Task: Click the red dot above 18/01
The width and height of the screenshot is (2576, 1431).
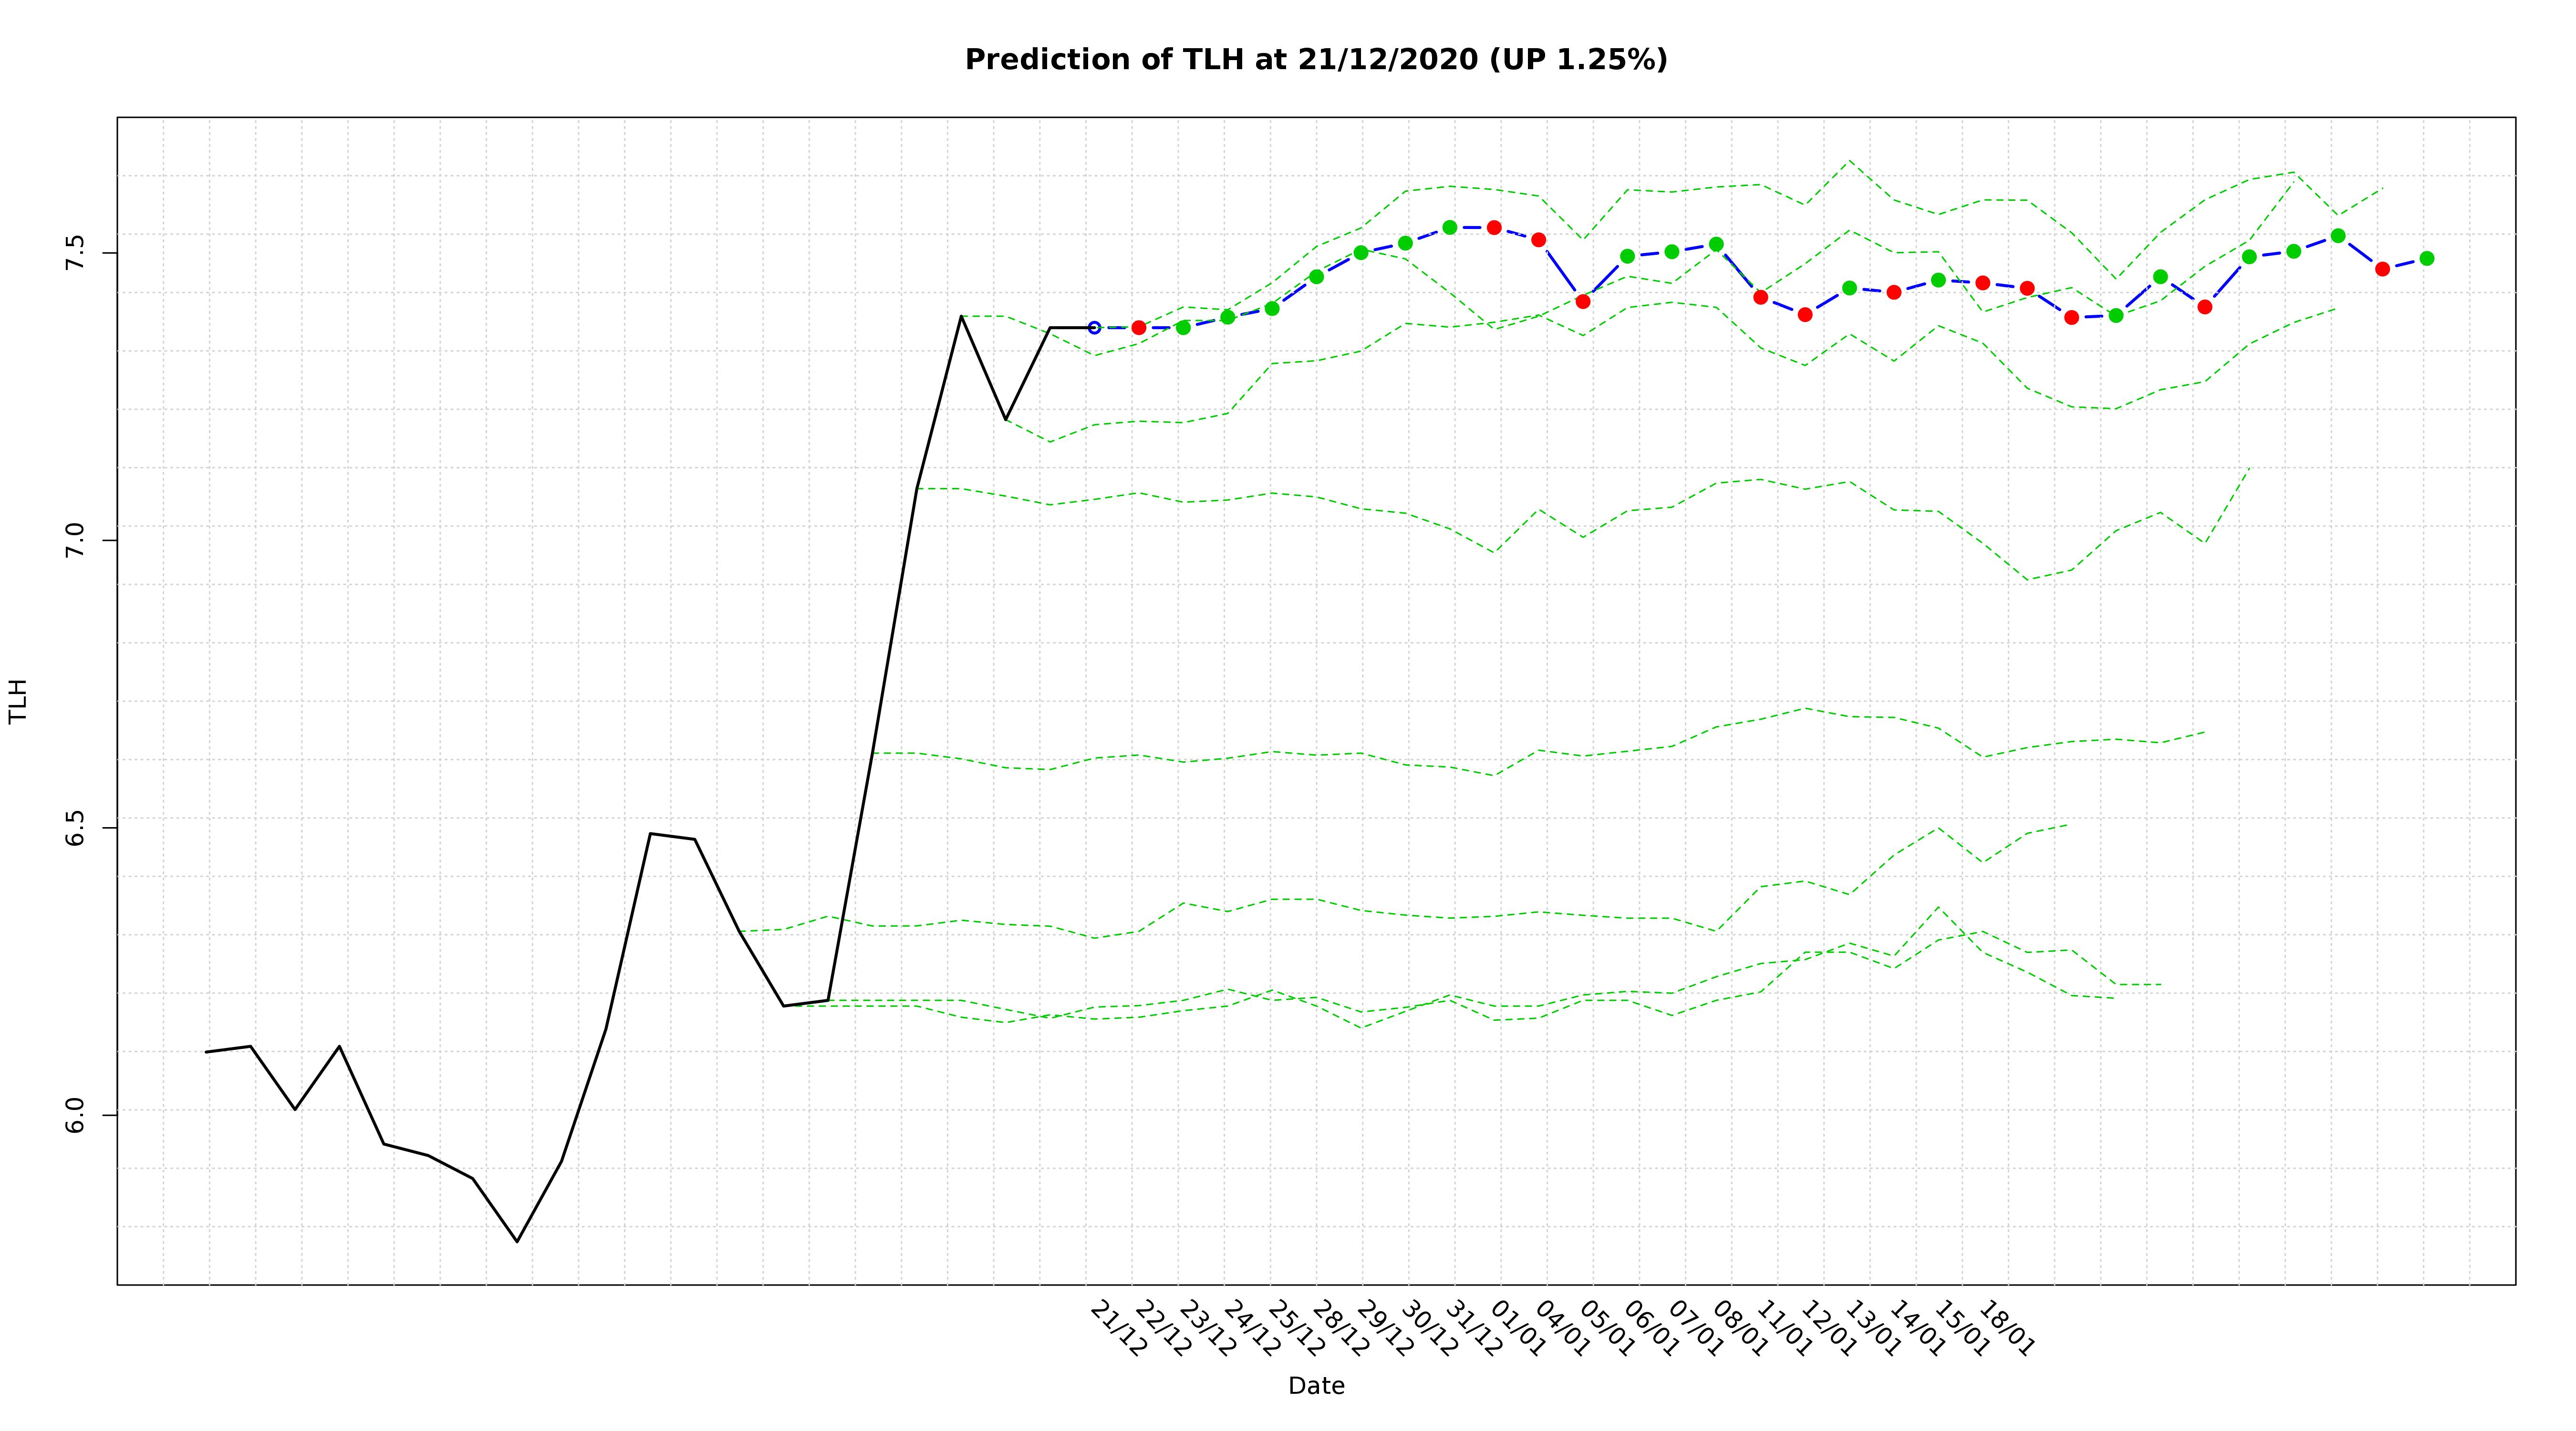Action: (1983, 283)
